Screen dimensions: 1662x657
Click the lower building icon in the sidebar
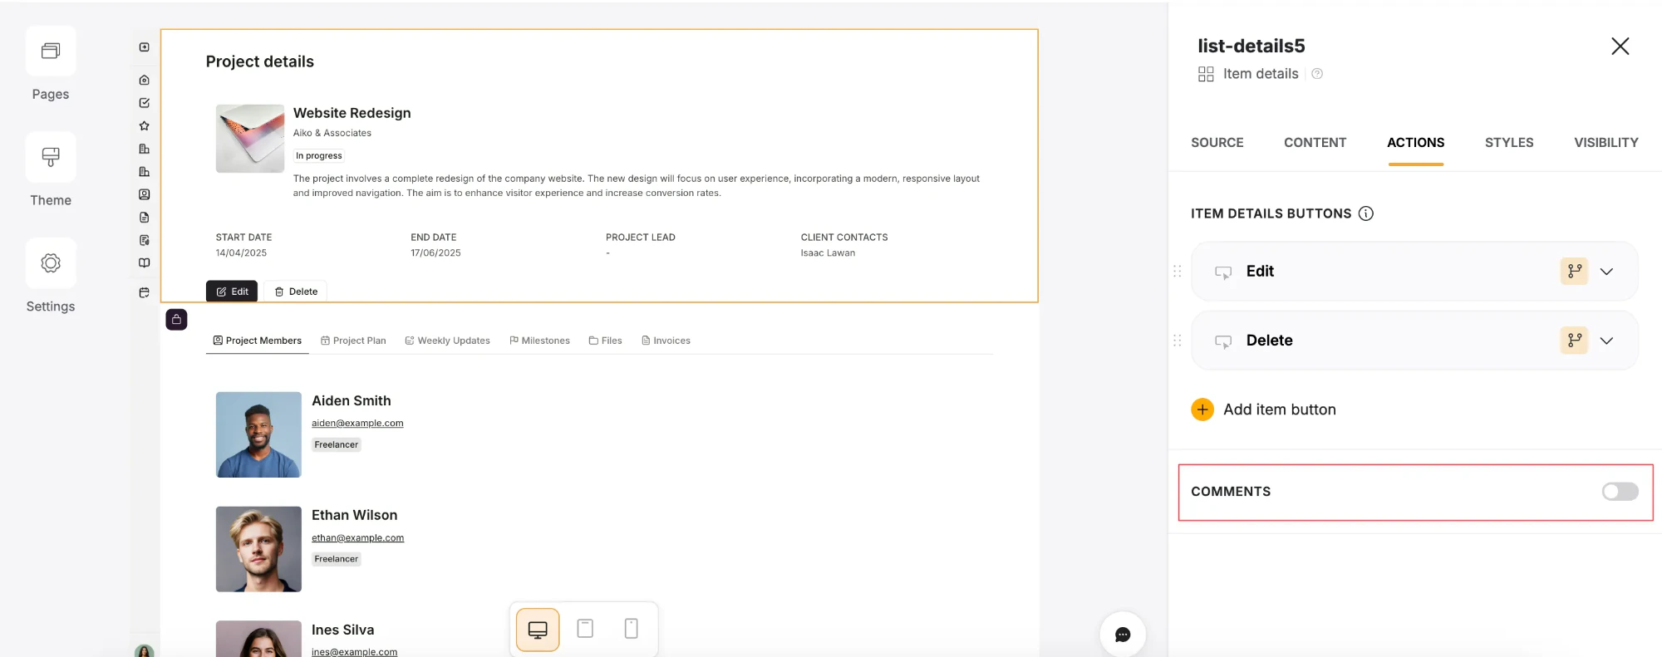pos(144,172)
